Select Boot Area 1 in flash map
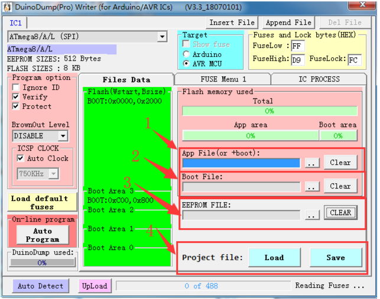The height and width of the screenshot is (299, 380). tap(111, 229)
